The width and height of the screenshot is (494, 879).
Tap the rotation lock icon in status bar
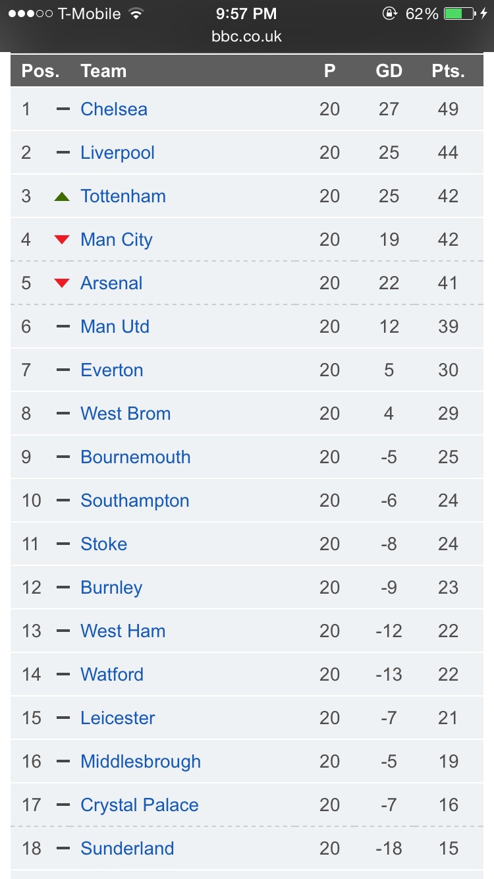[x=389, y=14]
